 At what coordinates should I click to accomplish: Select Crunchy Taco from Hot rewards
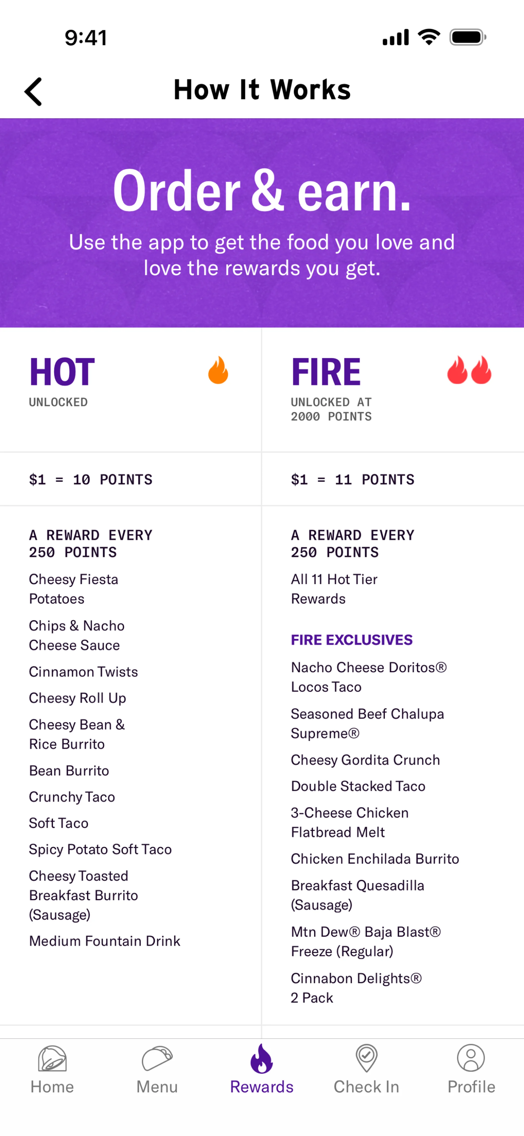(72, 797)
